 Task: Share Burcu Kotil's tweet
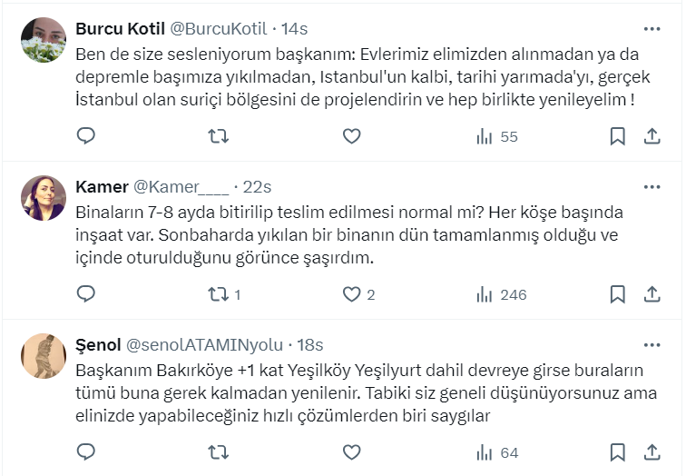coord(652,136)
